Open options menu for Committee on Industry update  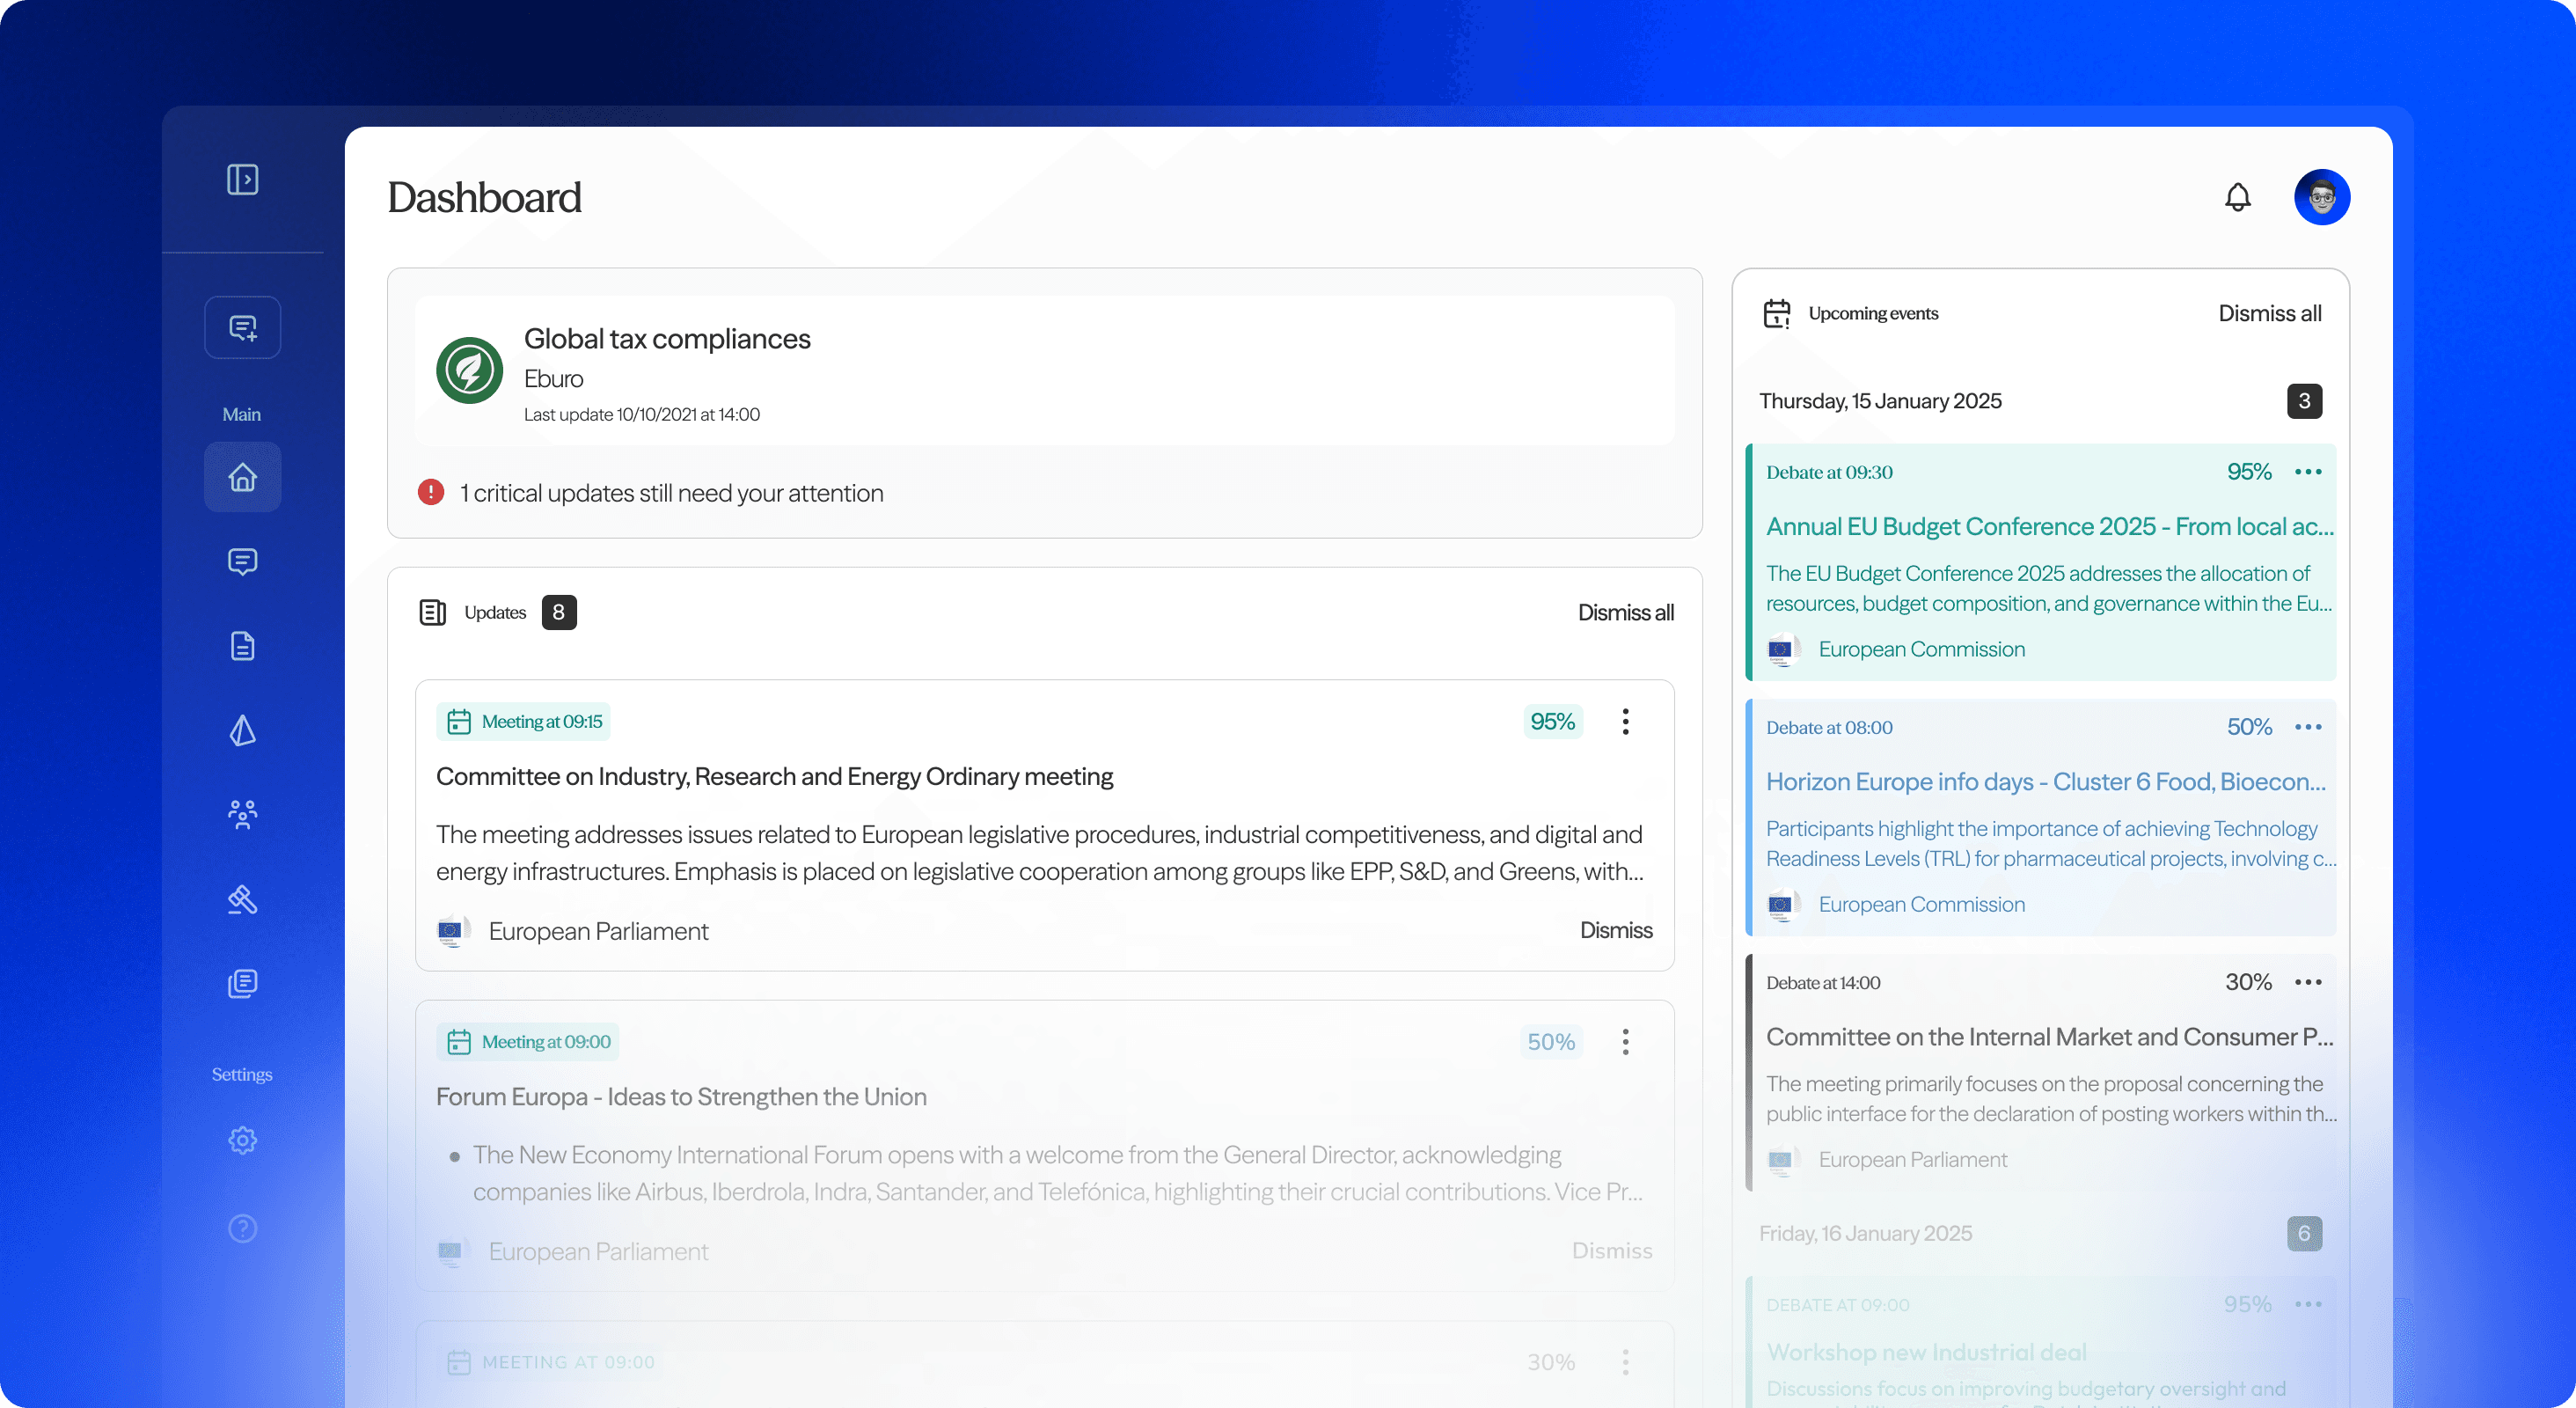1626,721
